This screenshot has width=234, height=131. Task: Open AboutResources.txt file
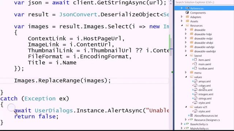click(x=206, y=116)
